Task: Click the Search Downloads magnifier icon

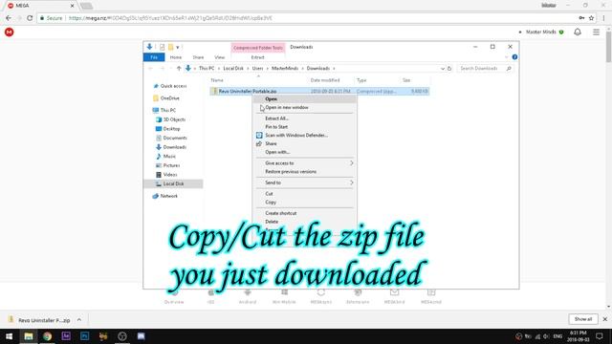Action: coord(509,68)
